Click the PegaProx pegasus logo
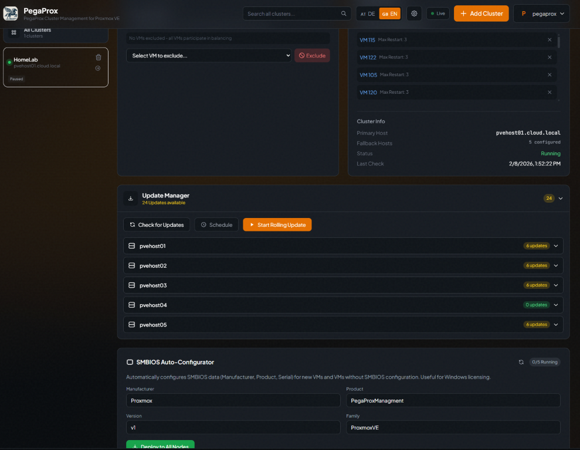This screenshot has height=450, width=580. point(11,13)
